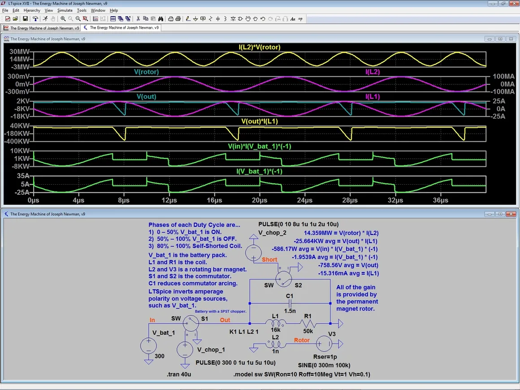Click the Find binoculars icon
Viewport: 520px width, 390px height.
coord(160,19)
